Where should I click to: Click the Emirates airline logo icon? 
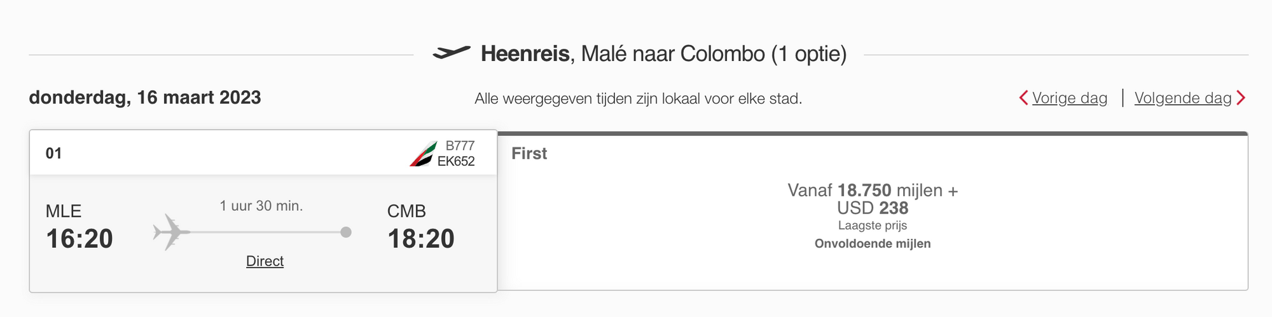point(423,154)
